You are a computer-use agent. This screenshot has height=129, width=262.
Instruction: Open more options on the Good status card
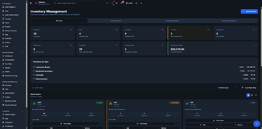tap(101, 124)
